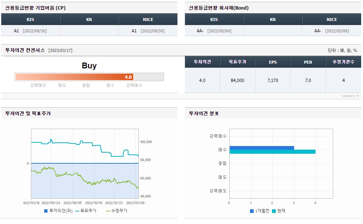Click the 강력매수 label under gauge
The width and height of the screenshot is (363, 224).
coord(134,85)
